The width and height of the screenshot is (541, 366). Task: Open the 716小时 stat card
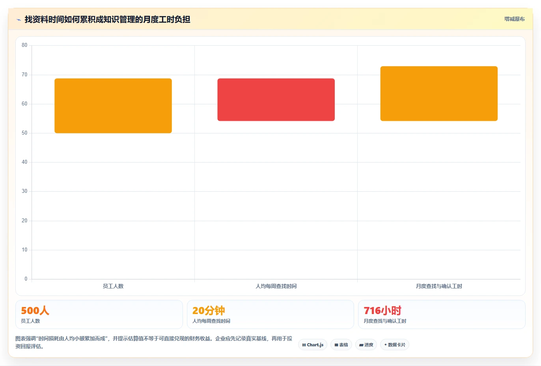coord(442,314)
